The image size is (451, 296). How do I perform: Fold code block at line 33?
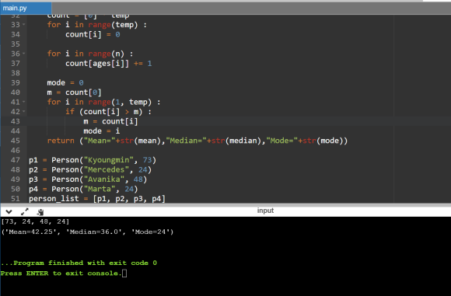24,25
